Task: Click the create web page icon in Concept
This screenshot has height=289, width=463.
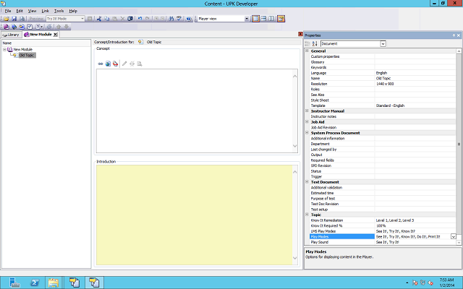Action: coord(108,64)
